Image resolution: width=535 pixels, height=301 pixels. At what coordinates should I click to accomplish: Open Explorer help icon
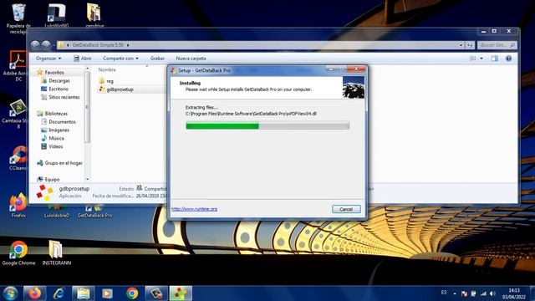click(508, 59)
